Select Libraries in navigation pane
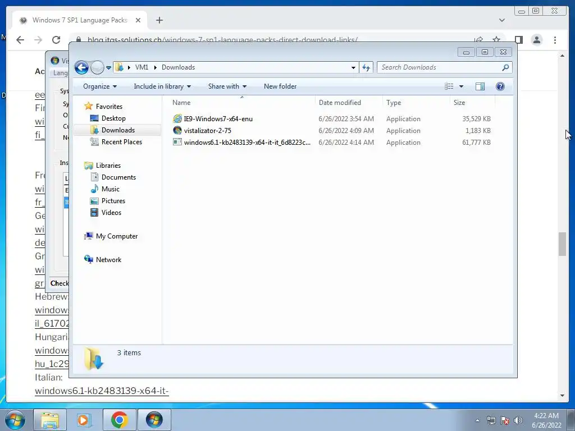The width and height of the screenshot is (575, 431). point(108,166)
